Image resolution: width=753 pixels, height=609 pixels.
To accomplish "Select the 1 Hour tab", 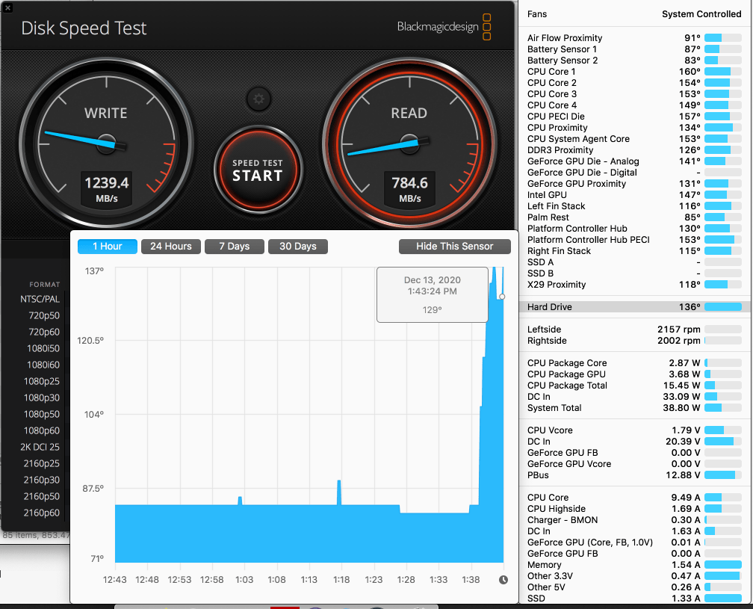I will 107,246.
